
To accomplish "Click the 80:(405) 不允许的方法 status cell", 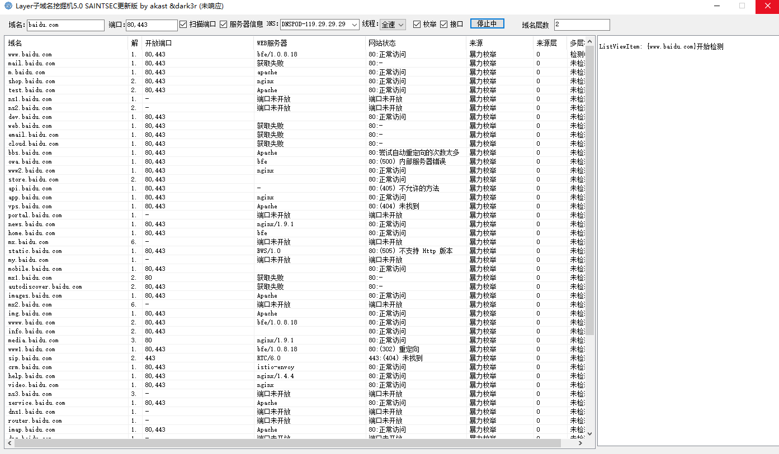I will [x=404, y=188].
